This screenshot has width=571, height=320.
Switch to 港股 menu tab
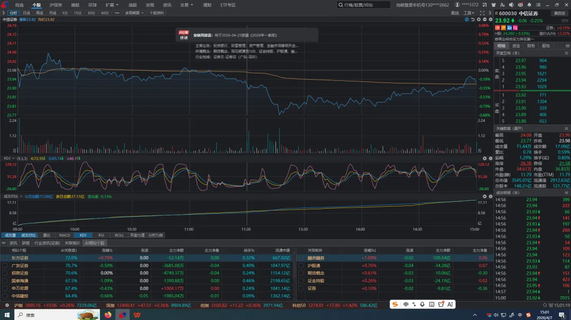click(75, 5)
